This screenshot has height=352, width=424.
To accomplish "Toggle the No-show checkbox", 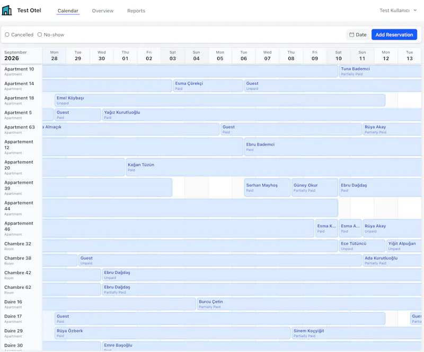I will [39, 35].
